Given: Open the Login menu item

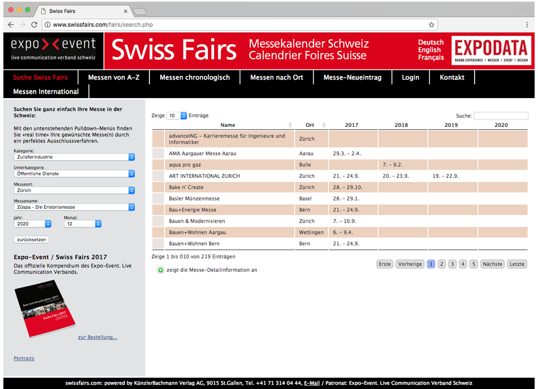Looking at the screenshot, I should tap(411, 77).
